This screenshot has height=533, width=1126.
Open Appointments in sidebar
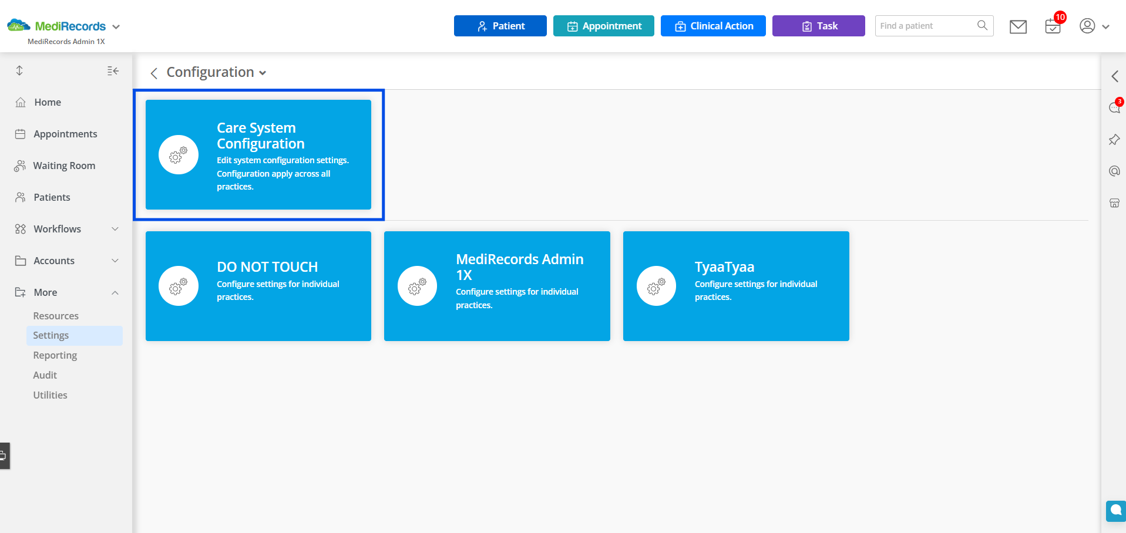tap(66, 134)
